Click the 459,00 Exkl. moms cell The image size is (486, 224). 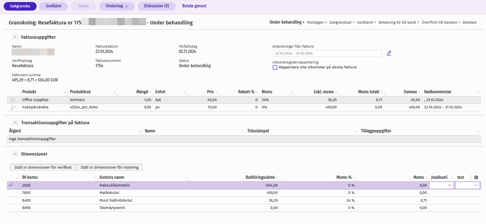(x=331, y=107)
